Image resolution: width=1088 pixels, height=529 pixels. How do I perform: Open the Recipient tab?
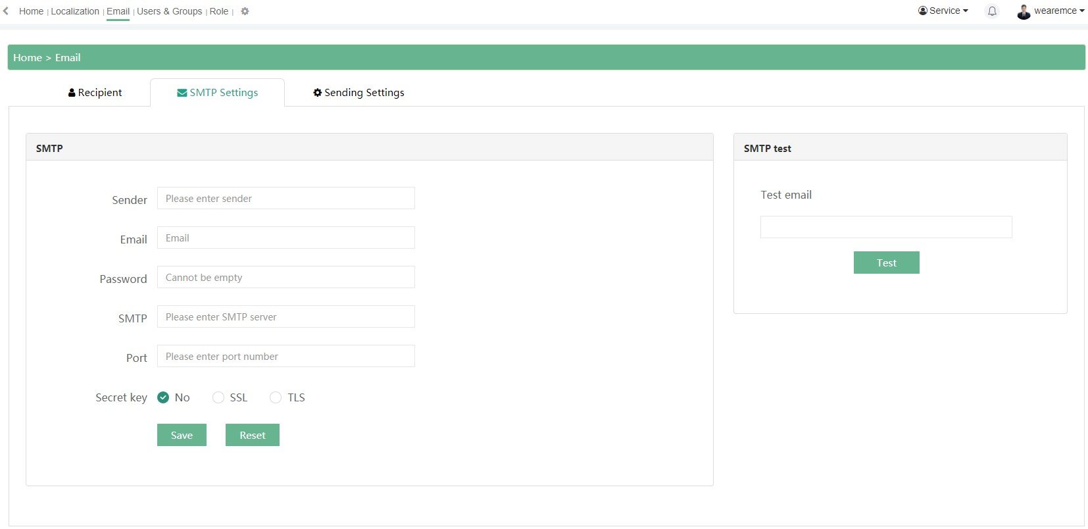[95, 93]
